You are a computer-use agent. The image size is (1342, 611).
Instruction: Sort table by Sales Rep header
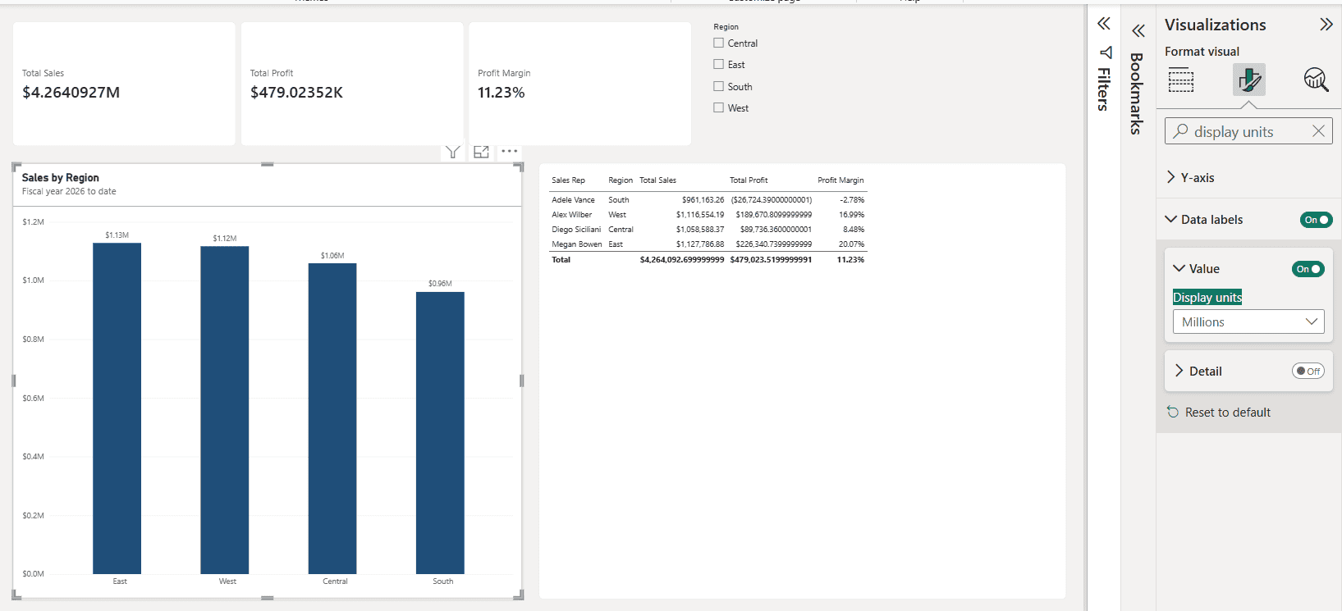[568, 180]
